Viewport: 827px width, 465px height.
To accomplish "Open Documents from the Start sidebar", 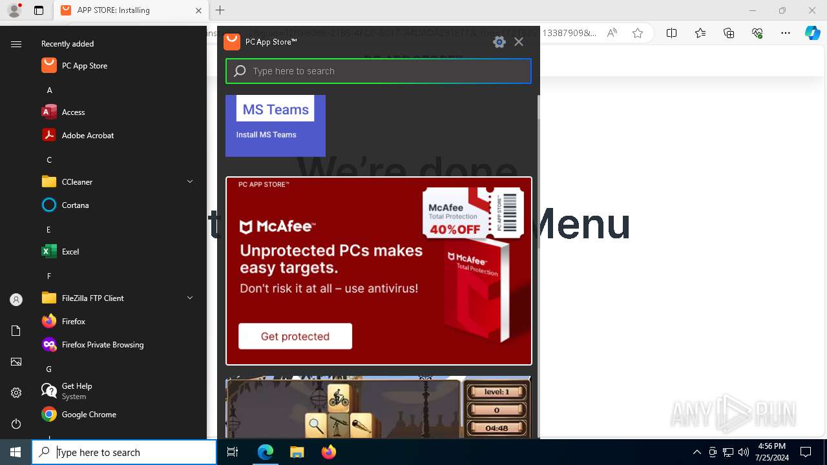I will 16,331.
